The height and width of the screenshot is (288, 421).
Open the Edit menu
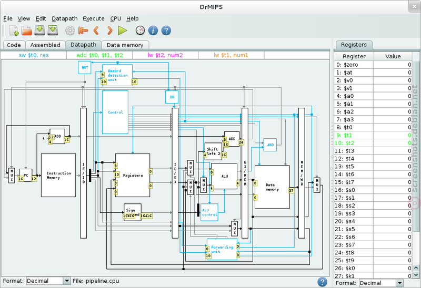click(41, 18)
